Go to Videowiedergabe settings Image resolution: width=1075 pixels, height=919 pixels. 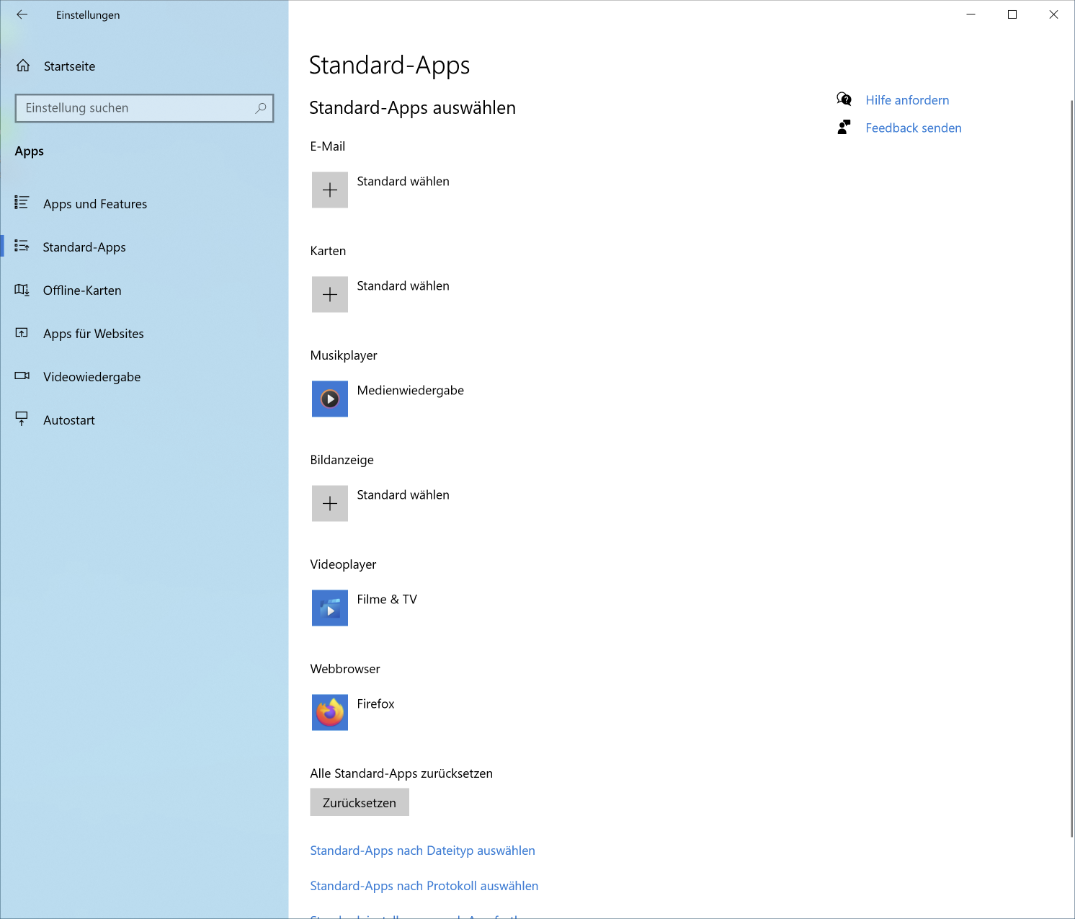pyautogui.click(x=144, y=377)
